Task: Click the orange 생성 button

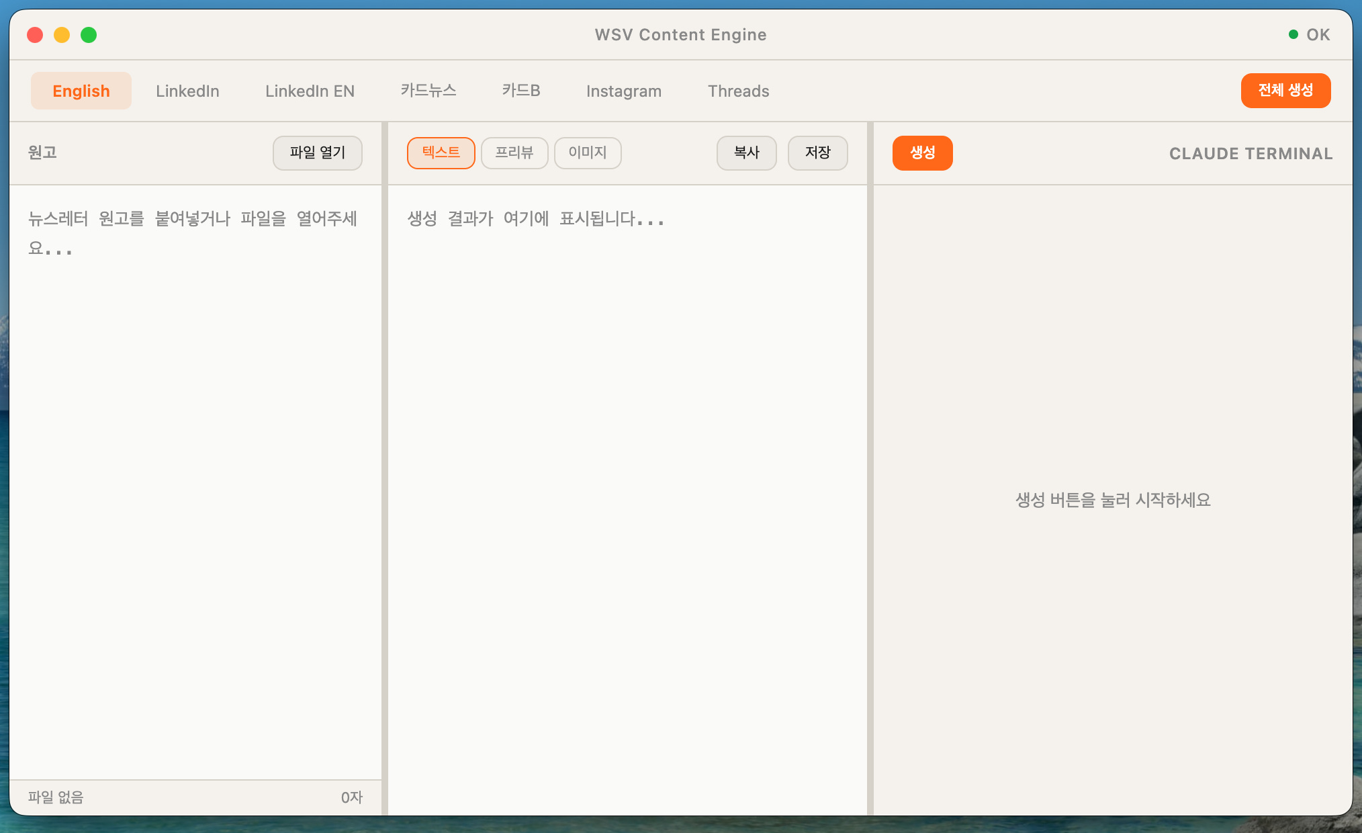Action: 922,152
